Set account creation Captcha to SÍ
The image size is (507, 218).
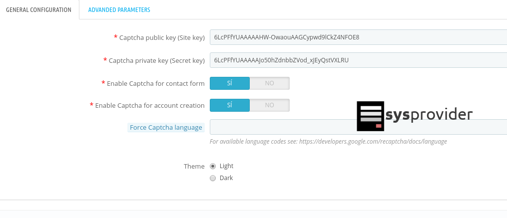click(229, 105)
